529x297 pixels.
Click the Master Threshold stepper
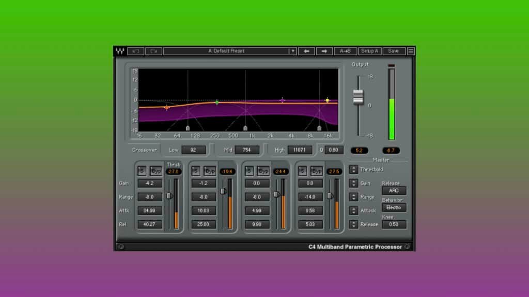point(353,169)
